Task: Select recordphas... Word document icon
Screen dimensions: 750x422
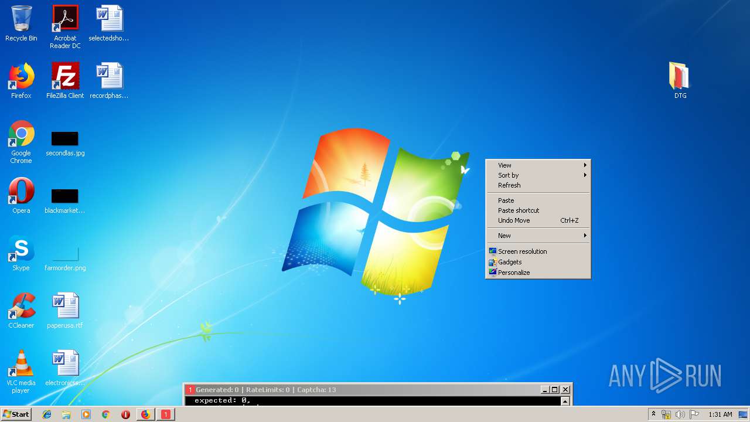Action: click(x=109, y=81)
